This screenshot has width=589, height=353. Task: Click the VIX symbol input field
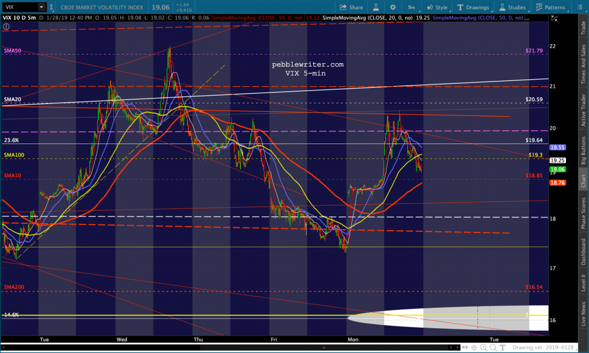tap(20, 7)
